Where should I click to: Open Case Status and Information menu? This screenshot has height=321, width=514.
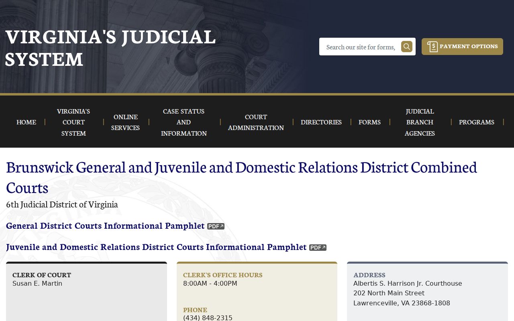click(x=184, y=122)
